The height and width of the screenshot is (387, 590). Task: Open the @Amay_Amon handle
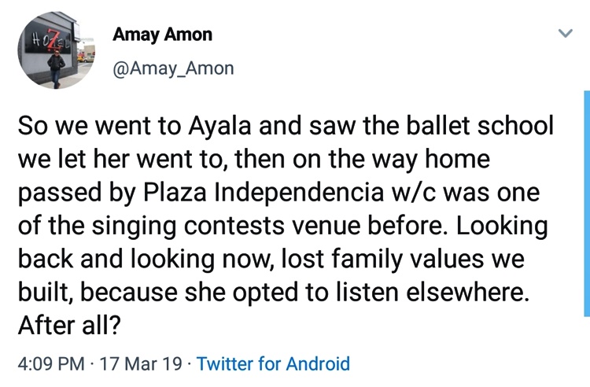tap(174, 68)
